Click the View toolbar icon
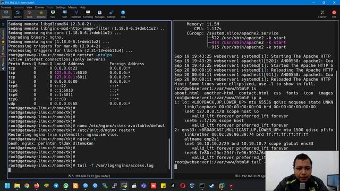Screen dimensions: 340x191 (53, 14)
